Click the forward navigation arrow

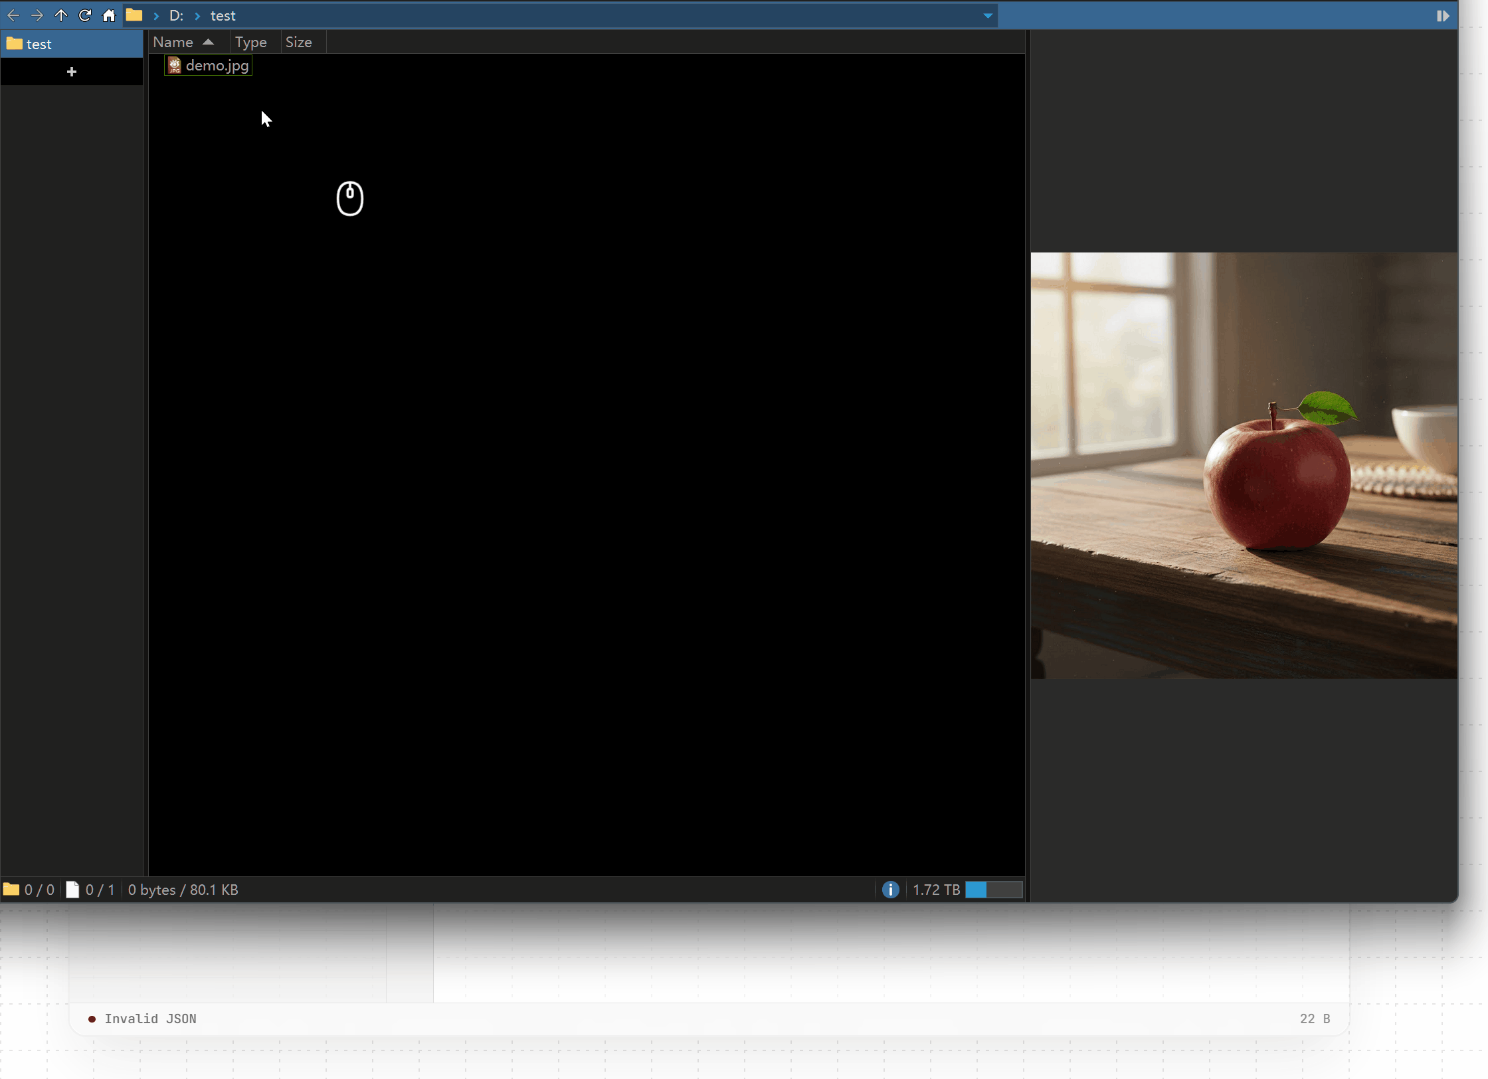(x=37, y=15)
